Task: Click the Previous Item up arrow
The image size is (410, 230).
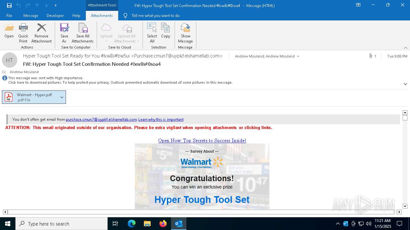Action: click(37, 5)
